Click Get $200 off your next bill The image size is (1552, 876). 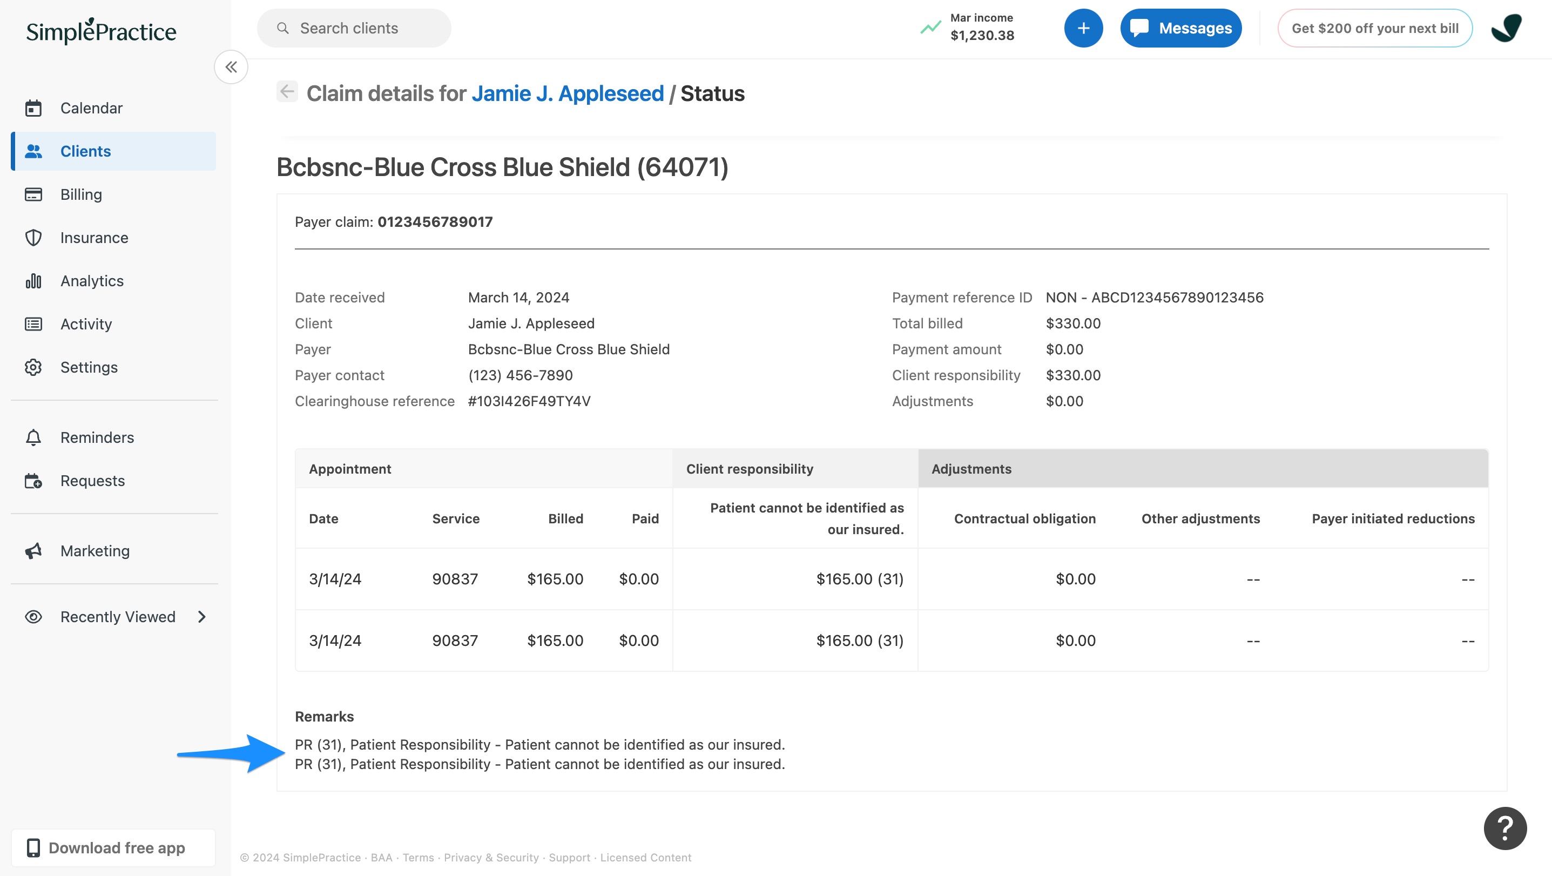(1375, 28)
